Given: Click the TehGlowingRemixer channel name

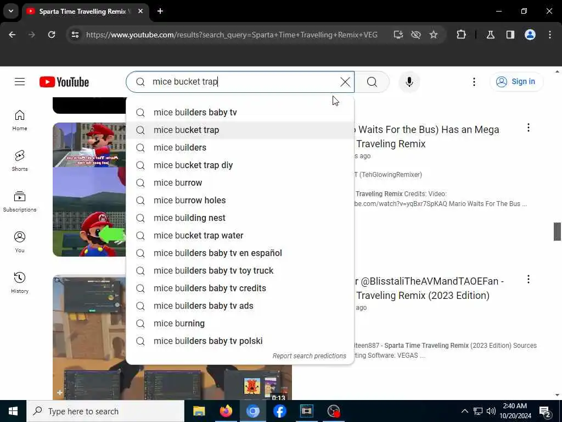Looking at the screenshot, I should coord(388,175).
